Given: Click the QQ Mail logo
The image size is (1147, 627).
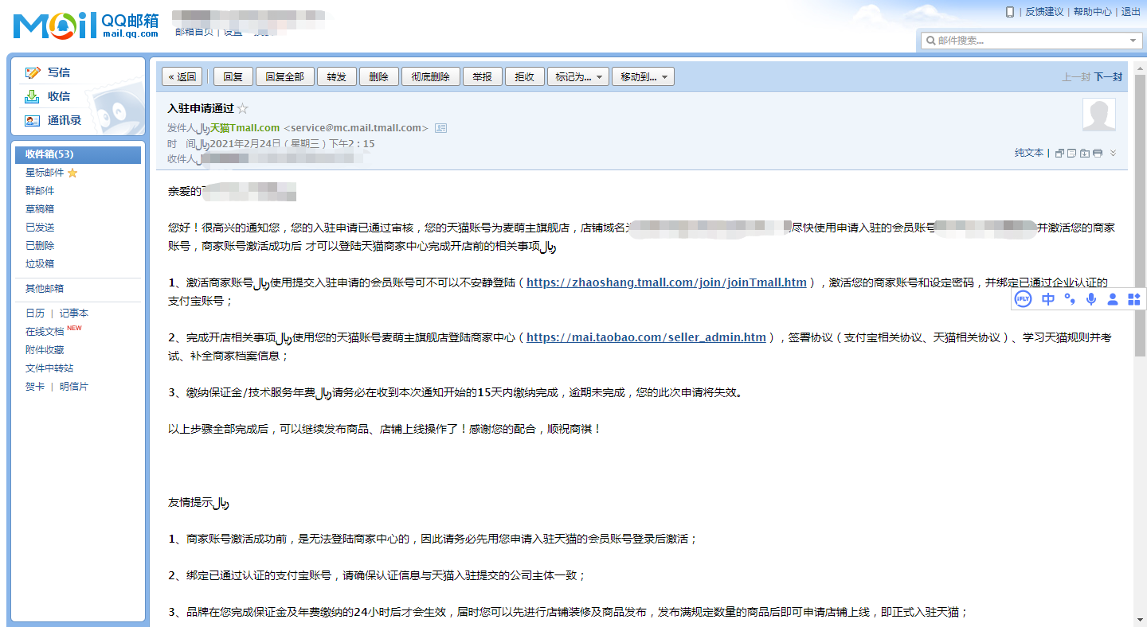Looking at the screenshot, I should coord(86,25).
